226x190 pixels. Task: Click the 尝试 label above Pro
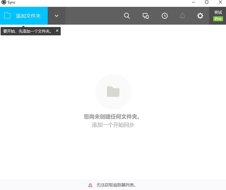tap(218, 12)
